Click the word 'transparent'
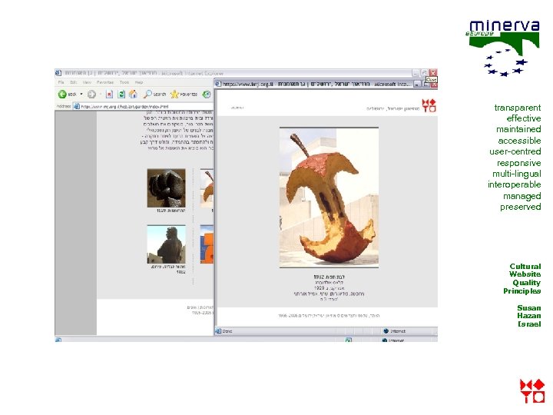The image size is (553, 415). tap(518, 108)
